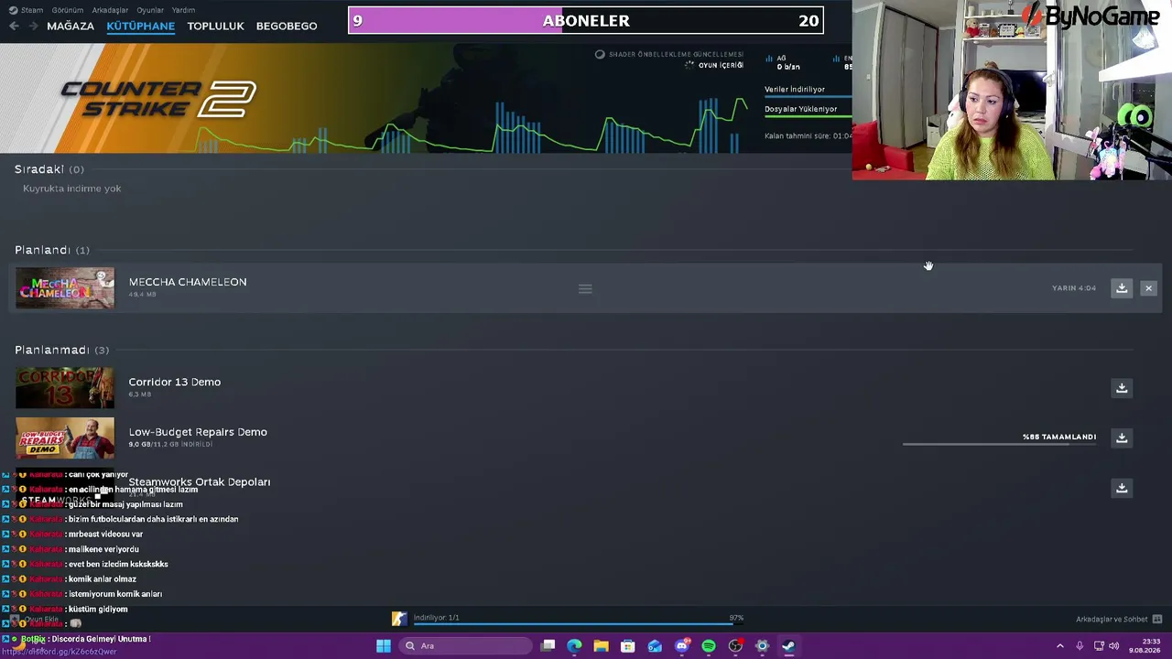Open Spotify from the taskbar
This screenshot has height=659, width=1172.
(x=709, y=646)
